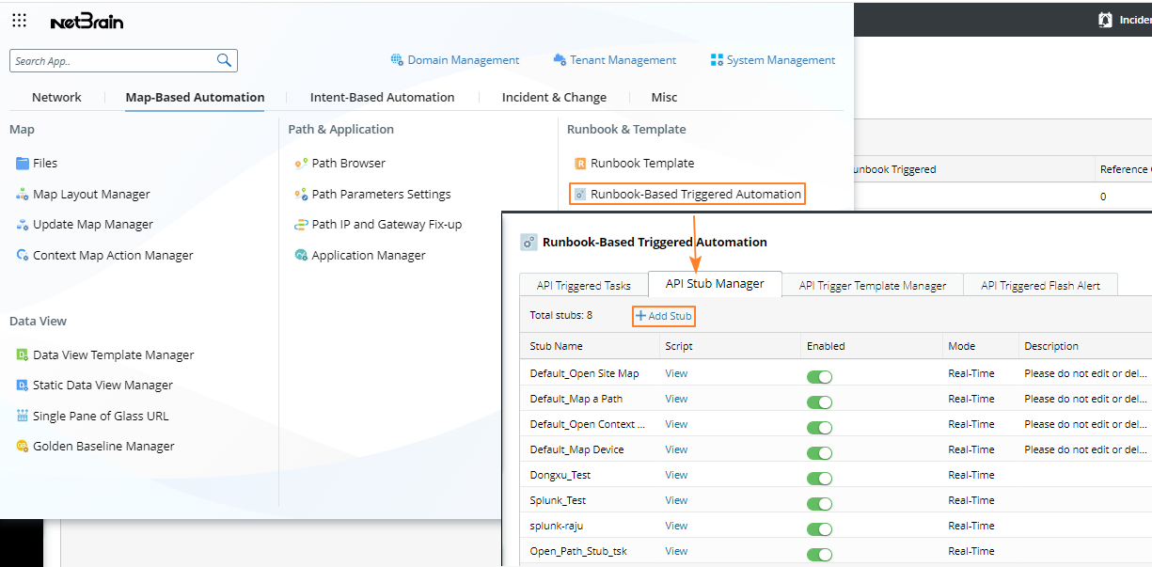Click the Application Manager icon
The image size is (1152, 567).
coord(301,256)
